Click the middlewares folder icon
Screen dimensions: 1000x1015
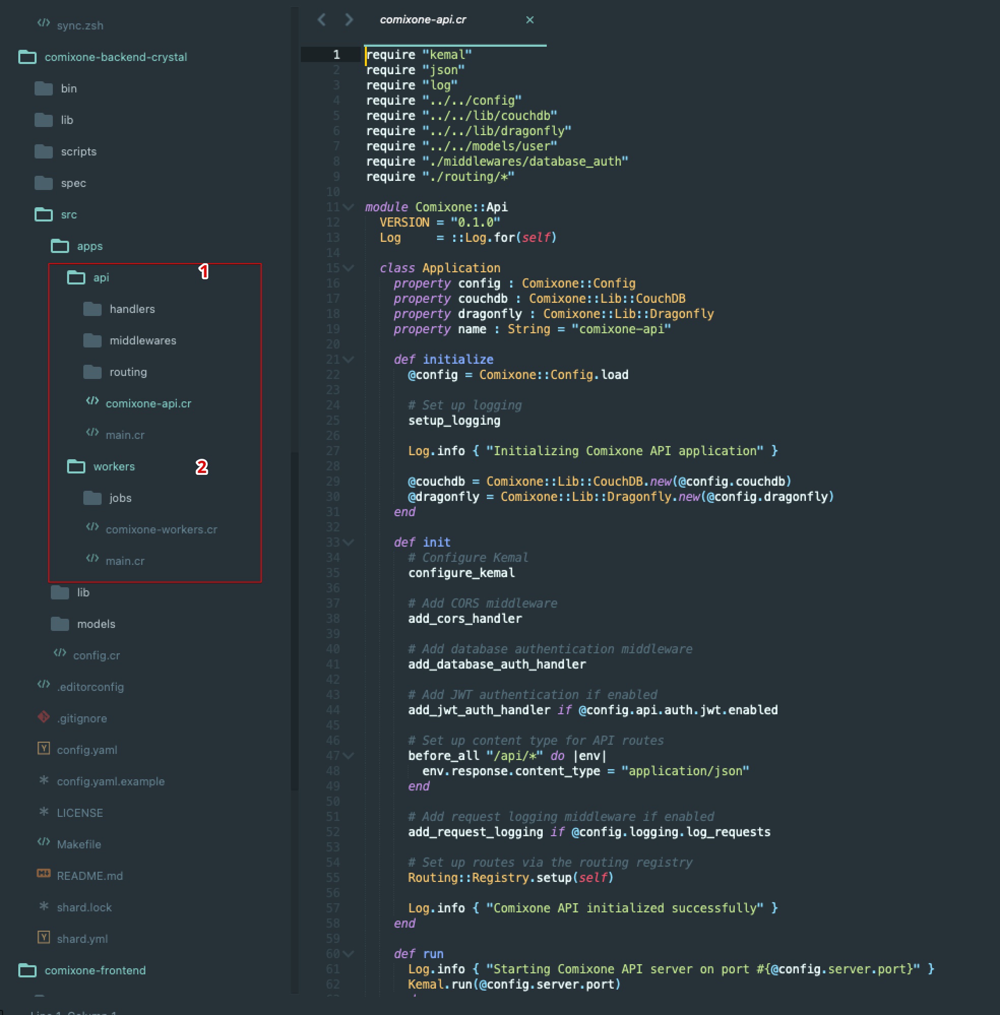coord(92,340)
